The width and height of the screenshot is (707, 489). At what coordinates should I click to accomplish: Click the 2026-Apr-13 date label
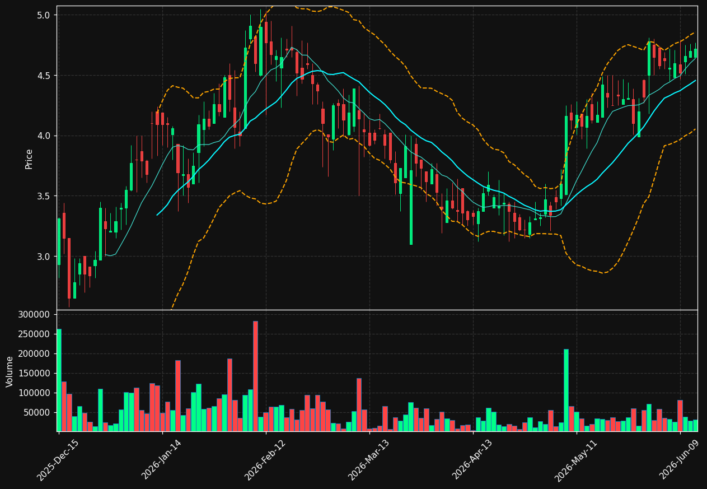[x=472, y=460]
